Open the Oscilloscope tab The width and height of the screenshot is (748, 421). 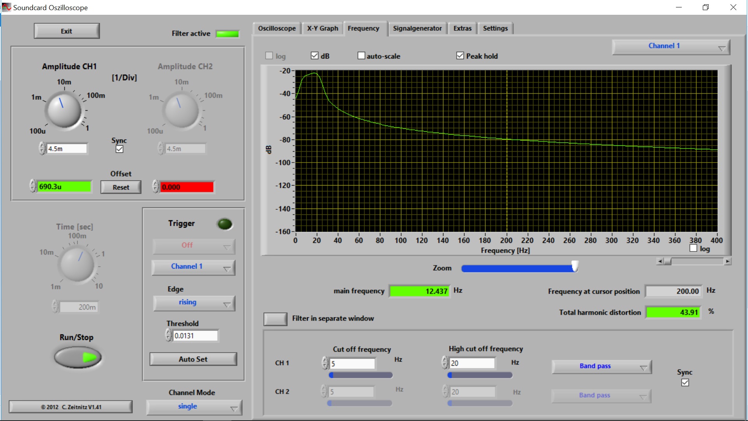(x=277, y=28)
